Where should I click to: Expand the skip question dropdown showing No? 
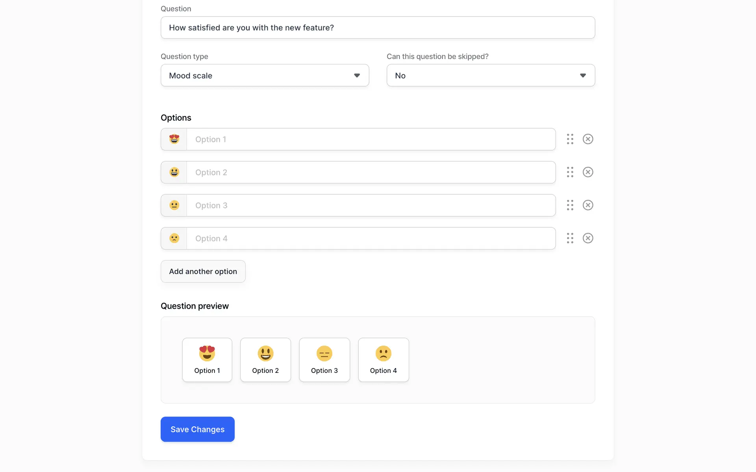pyautogui.click(x=491, y=76)
